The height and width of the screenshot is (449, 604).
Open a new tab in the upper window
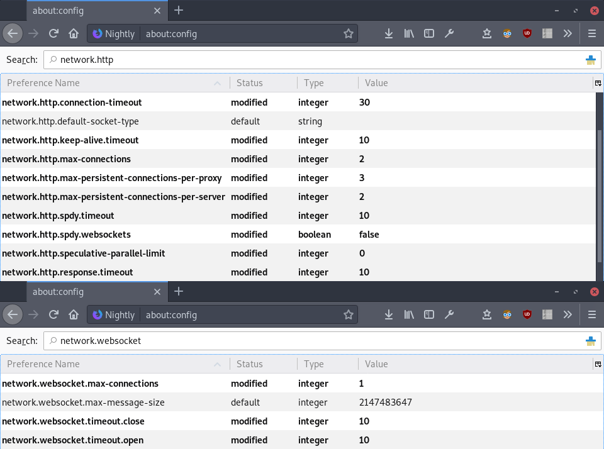coord(178,11)
